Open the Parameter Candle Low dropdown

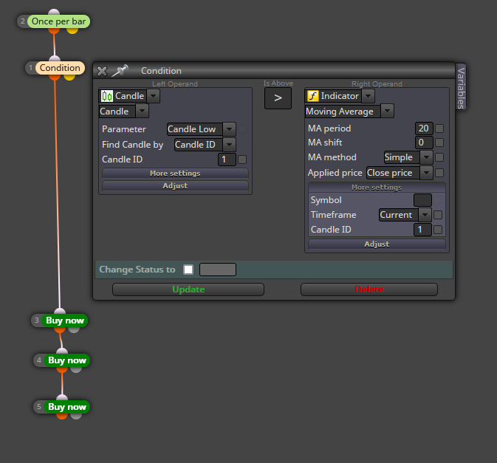(x=229, y=129)
